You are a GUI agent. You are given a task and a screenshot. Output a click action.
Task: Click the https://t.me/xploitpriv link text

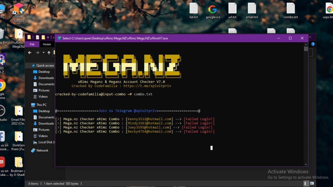point(147,86)
